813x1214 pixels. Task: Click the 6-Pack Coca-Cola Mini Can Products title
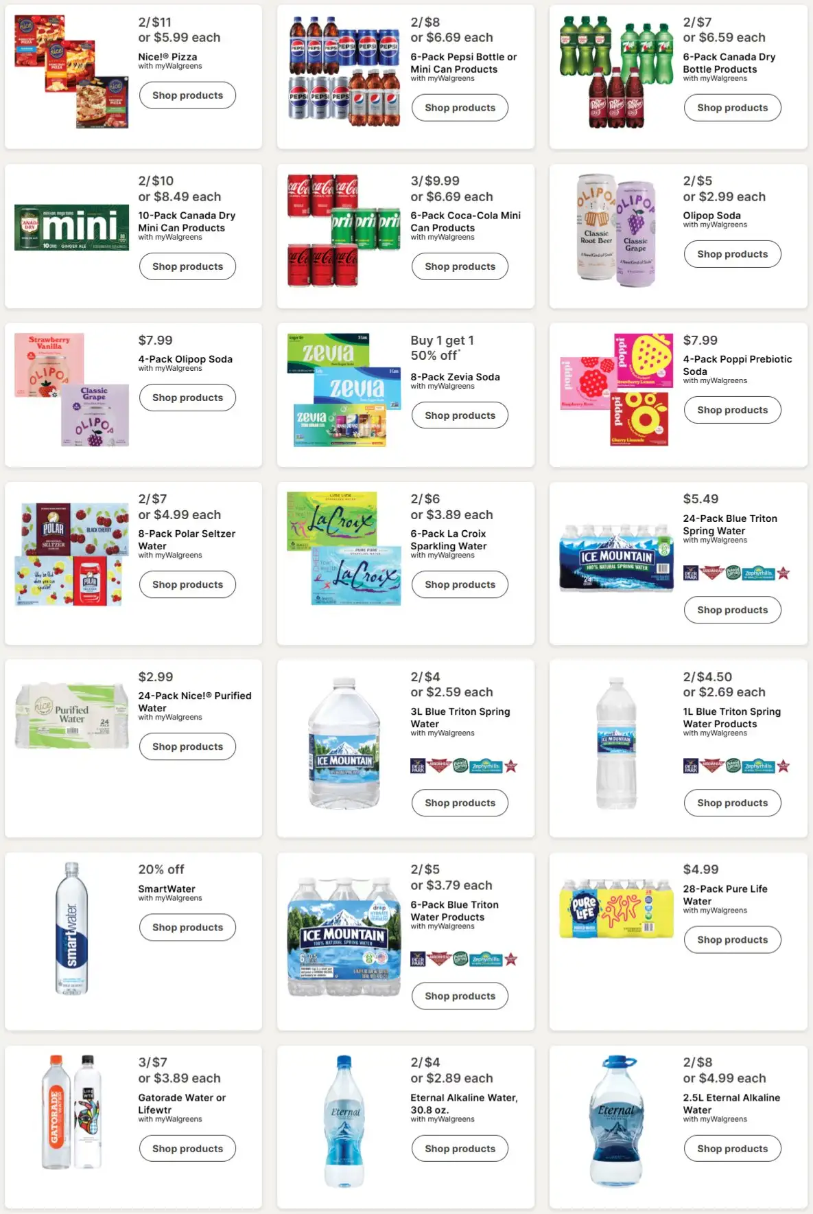(x=465, y=222)
